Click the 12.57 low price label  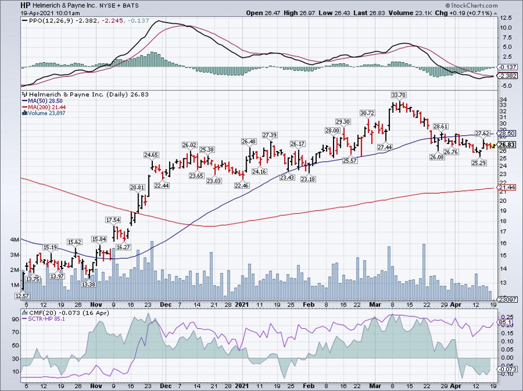(22, 296)
